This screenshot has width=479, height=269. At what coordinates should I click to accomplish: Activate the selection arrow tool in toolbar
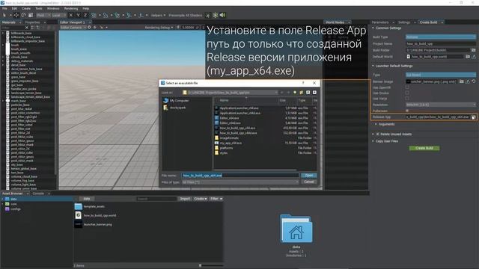(x=4, y=15)
